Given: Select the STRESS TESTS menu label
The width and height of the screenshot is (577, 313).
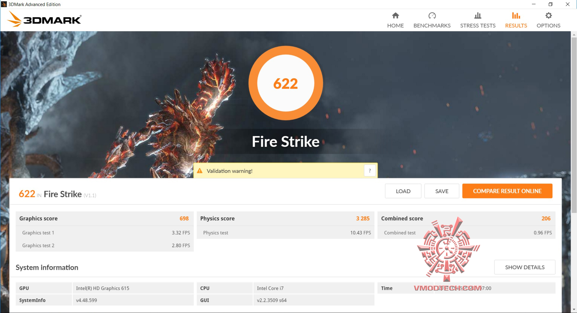Looking at the screenshot, I should pos(478,26).
